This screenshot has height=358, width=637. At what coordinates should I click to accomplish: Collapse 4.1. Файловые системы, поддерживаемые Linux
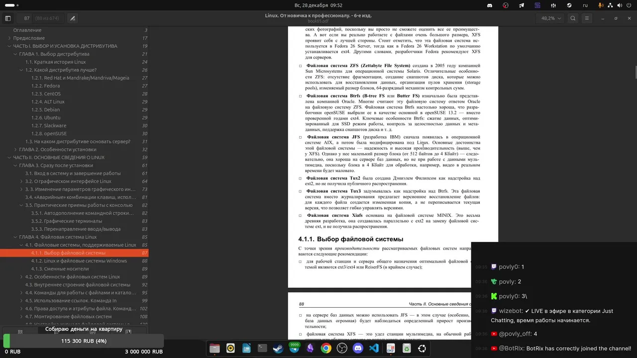(21, 245)
